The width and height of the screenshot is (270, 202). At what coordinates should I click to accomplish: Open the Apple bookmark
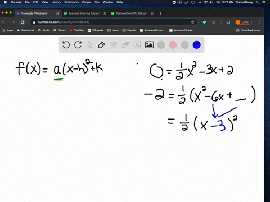[x=44, y=30]
